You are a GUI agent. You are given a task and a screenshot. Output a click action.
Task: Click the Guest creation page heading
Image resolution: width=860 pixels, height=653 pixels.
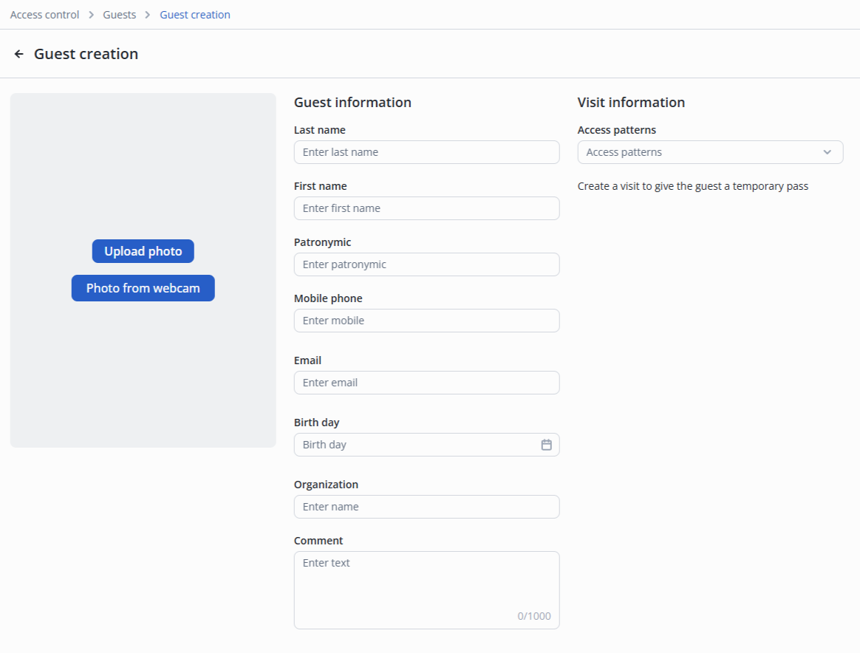(x=86, y=54)
